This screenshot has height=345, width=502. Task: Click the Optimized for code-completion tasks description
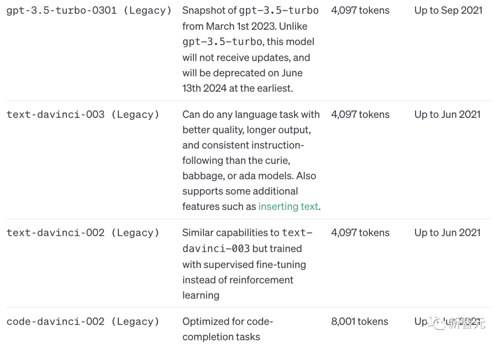tap(228, 329)
